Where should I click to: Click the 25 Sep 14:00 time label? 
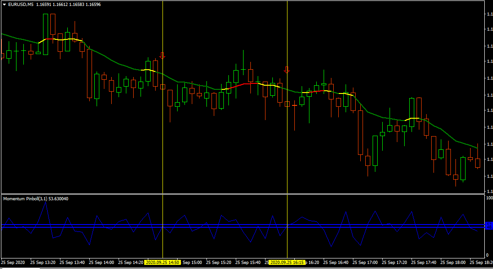tap(102, 263)
